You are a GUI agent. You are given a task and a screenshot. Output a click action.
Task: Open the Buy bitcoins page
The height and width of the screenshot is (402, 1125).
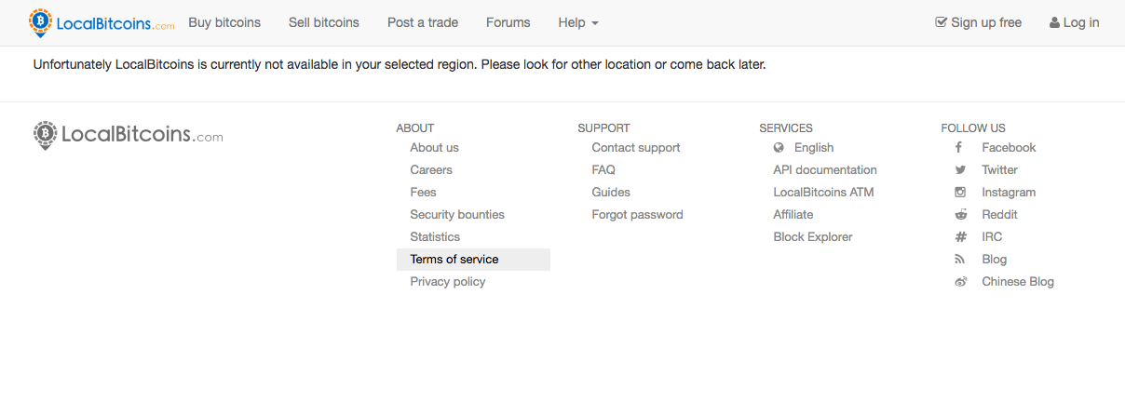pos(224,22)
